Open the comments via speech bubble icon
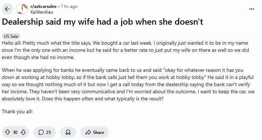This screenshot has height=140, width=262. [41, 132]
